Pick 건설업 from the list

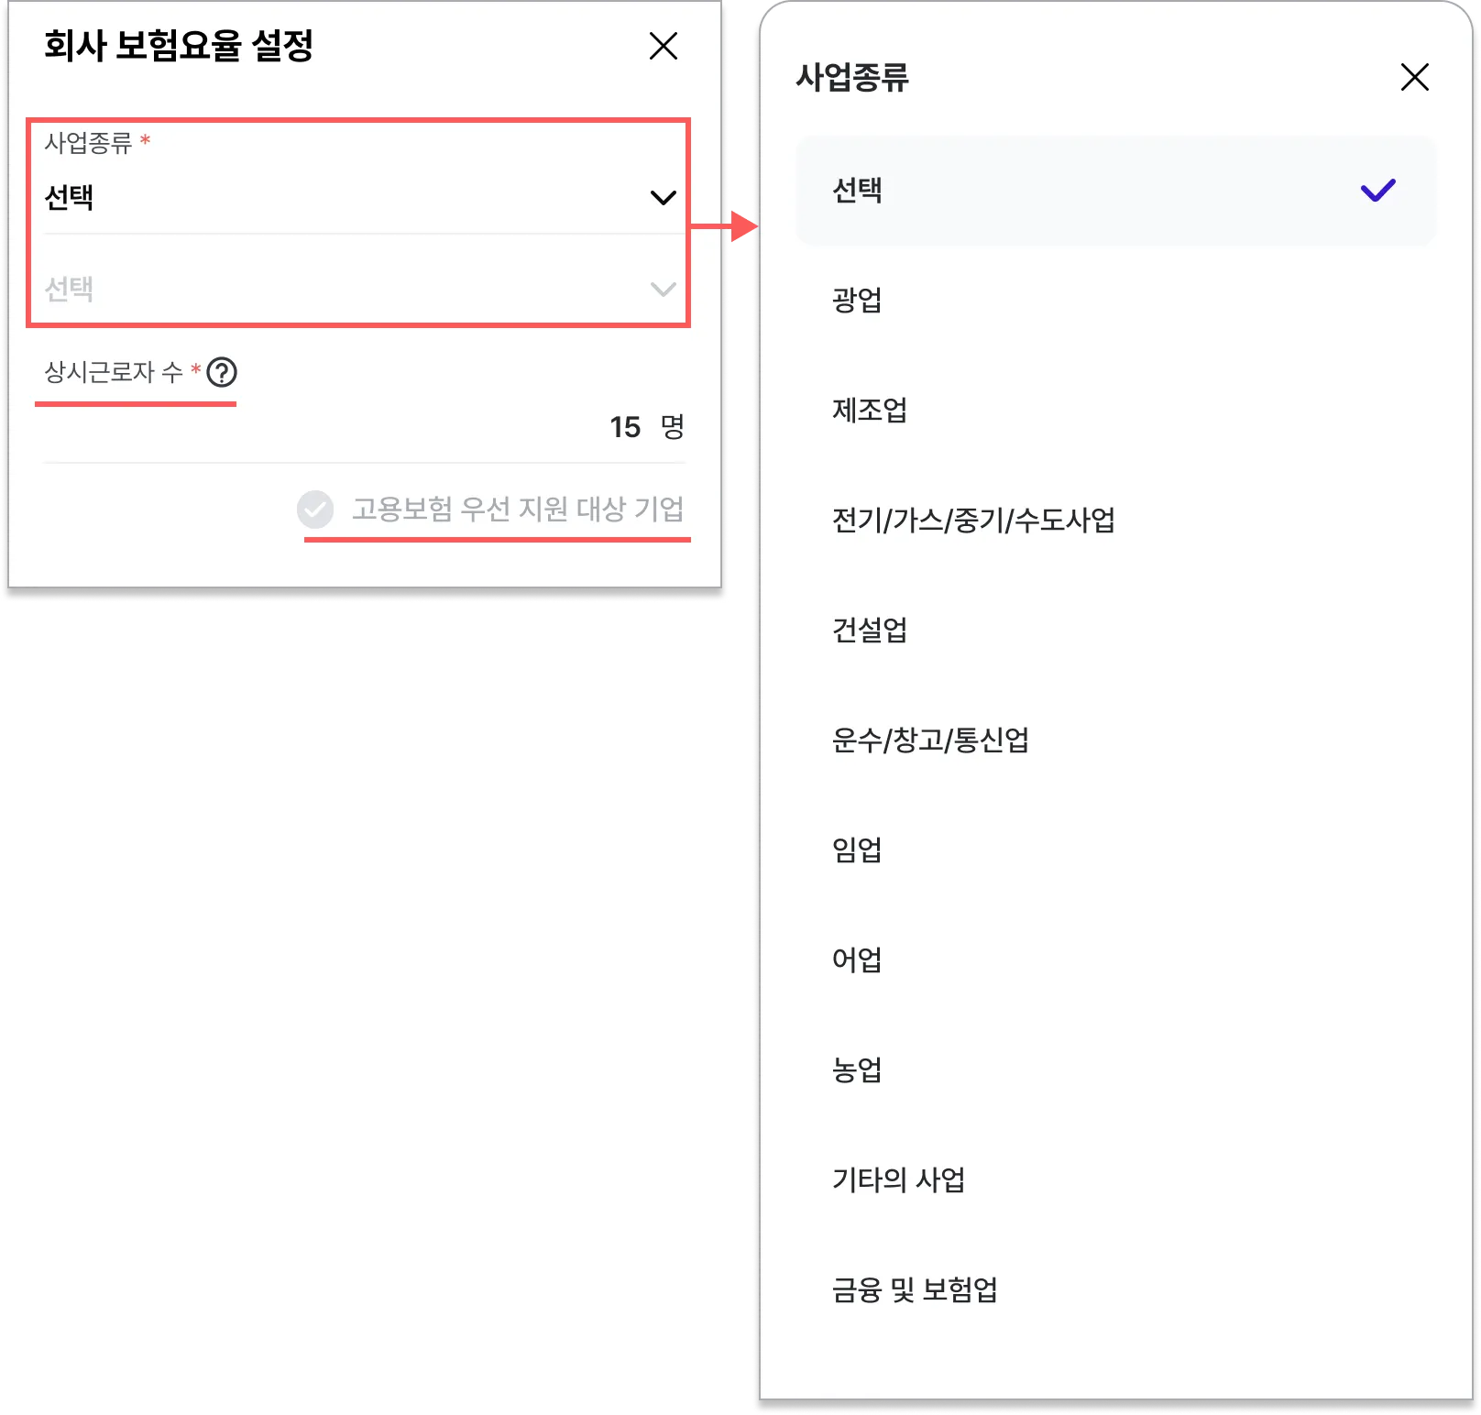tap(1115, 631)
